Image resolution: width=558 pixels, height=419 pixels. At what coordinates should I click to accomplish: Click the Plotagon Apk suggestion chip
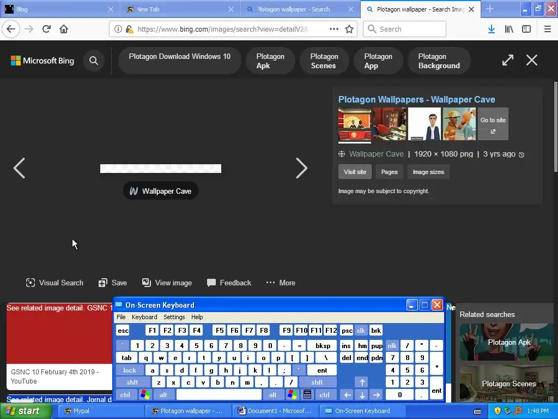tap(270, 61)
